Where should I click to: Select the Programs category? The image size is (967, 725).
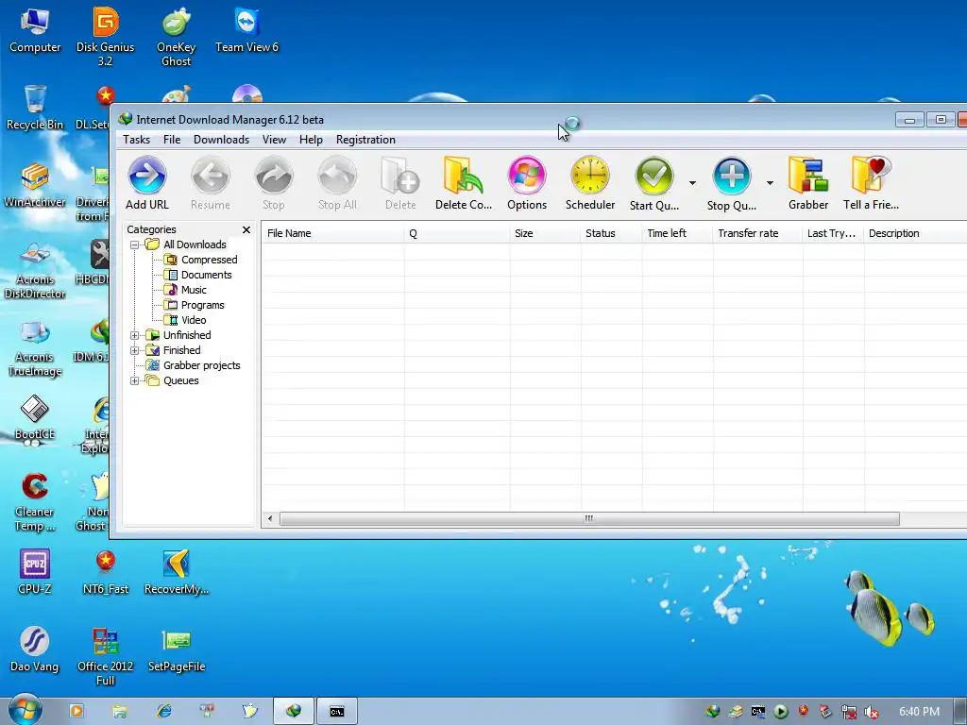[x=195, y=305]
